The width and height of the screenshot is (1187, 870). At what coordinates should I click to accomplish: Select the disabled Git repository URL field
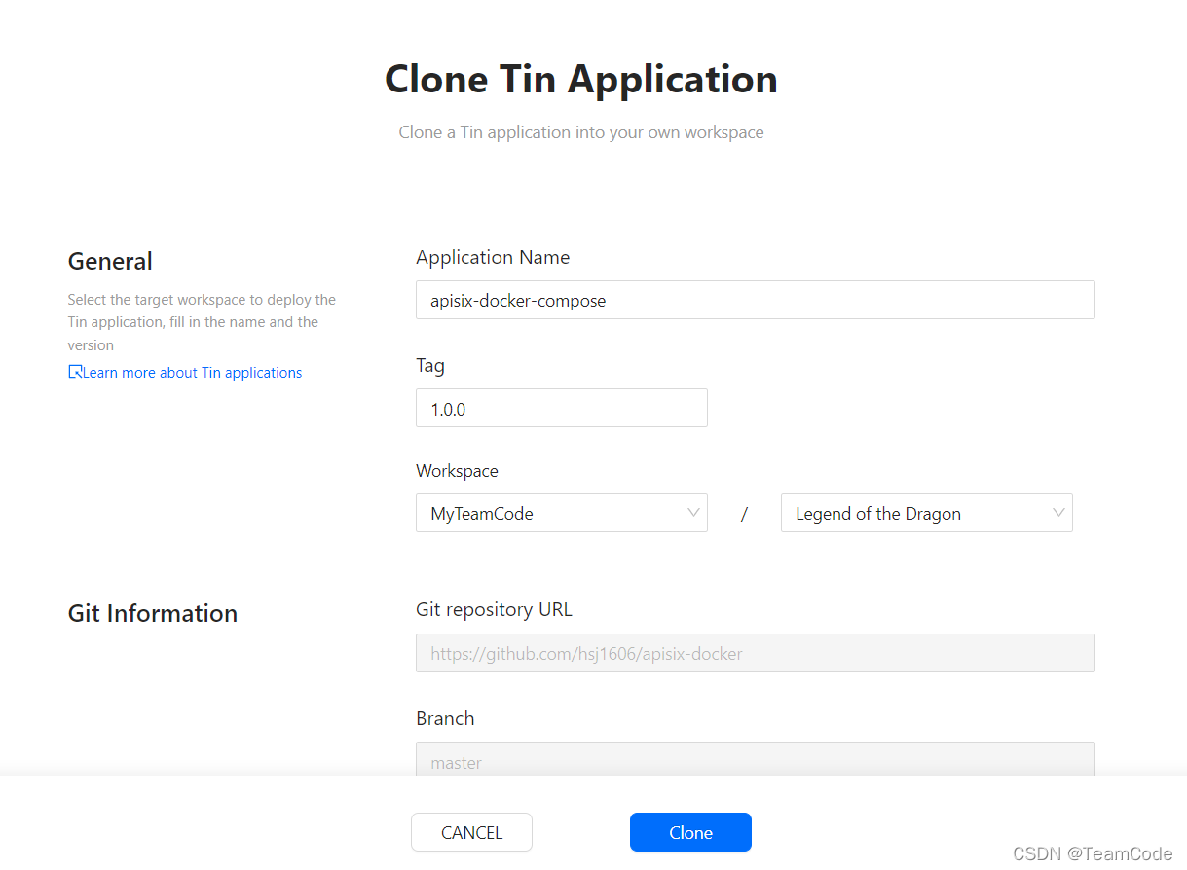(x=755, y=653)
